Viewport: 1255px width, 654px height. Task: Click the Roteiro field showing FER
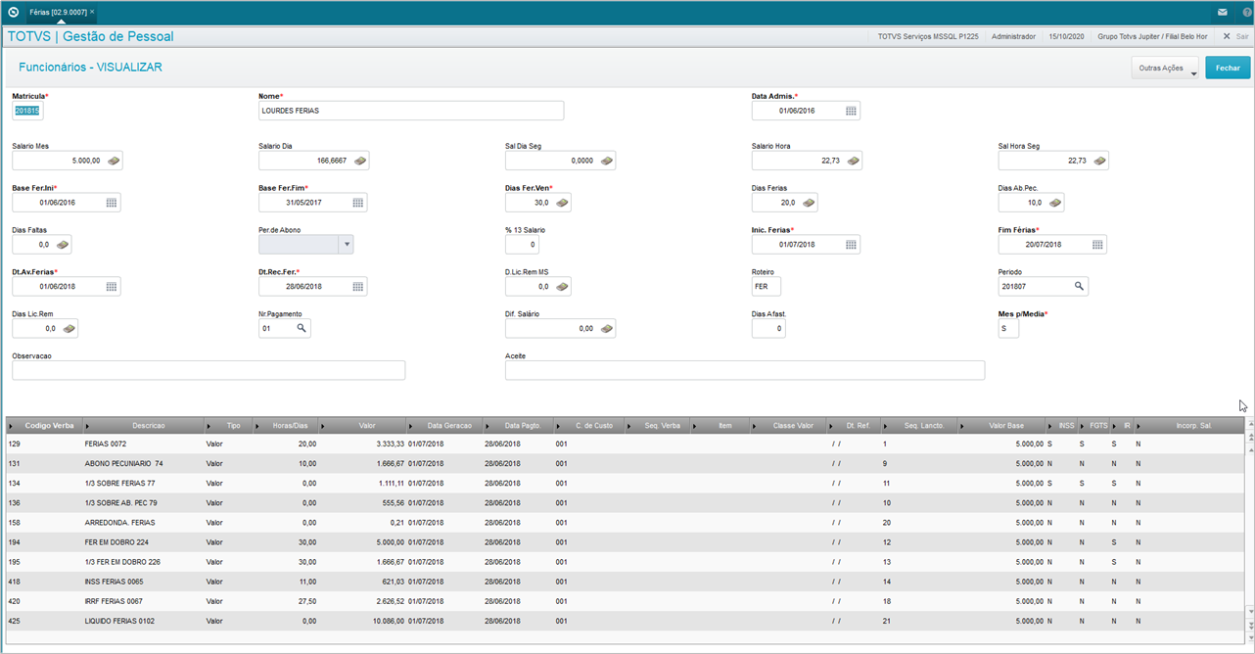point(767,287)
